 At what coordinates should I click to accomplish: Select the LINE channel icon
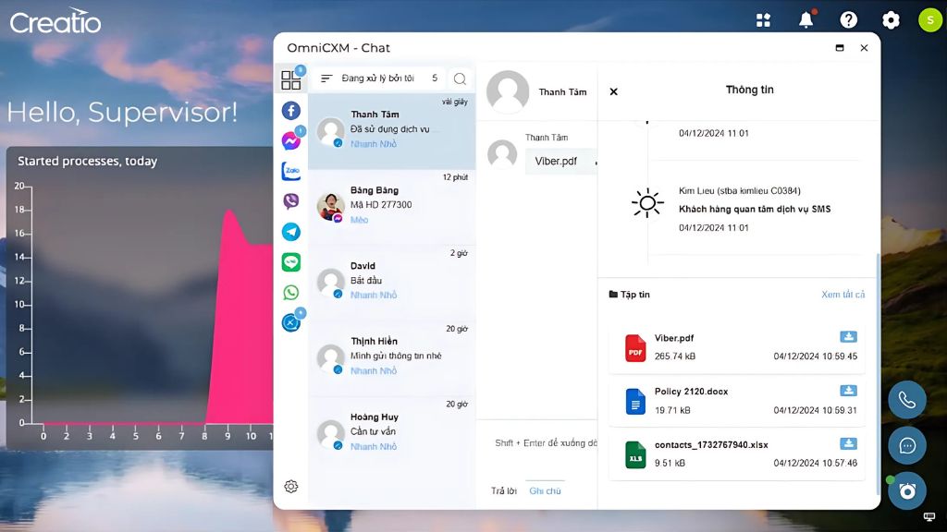(x=291, y=261)
